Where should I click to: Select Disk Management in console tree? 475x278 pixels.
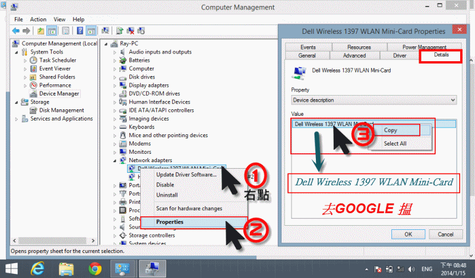62,110
